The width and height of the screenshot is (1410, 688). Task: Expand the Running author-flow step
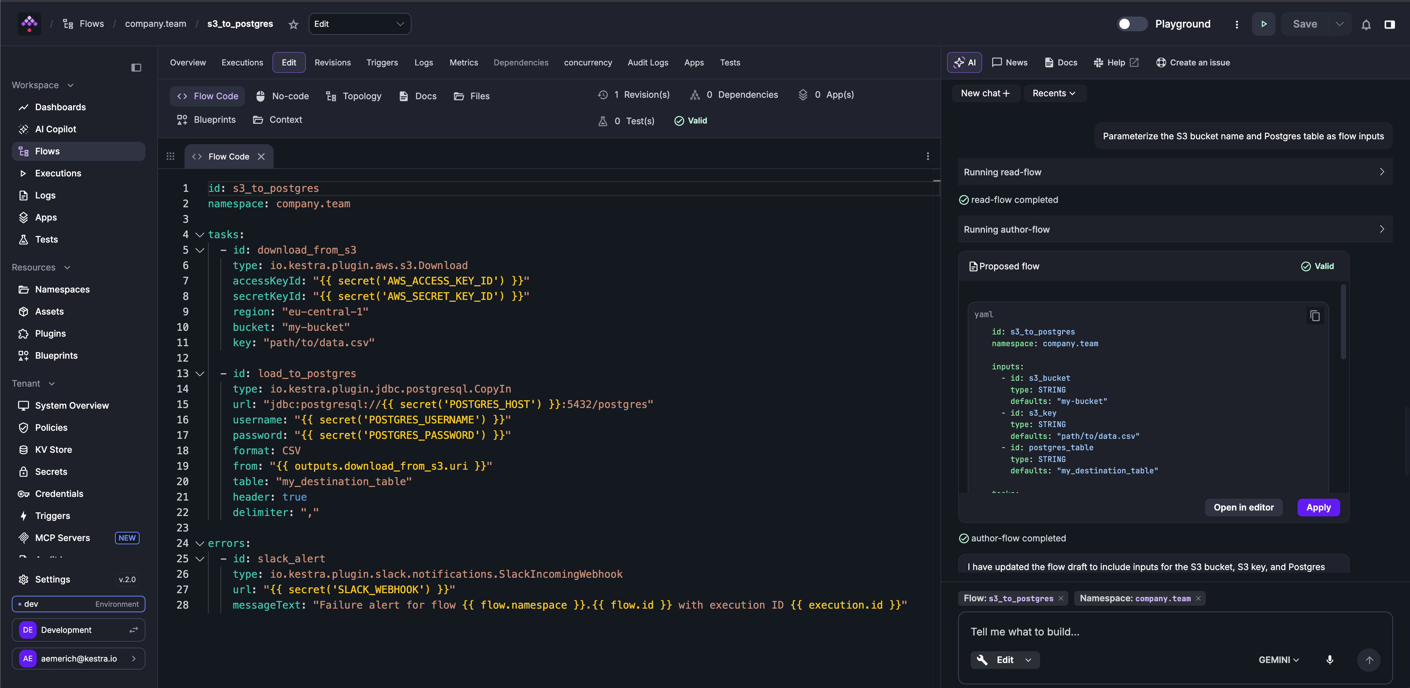[x=1175, y=229]
